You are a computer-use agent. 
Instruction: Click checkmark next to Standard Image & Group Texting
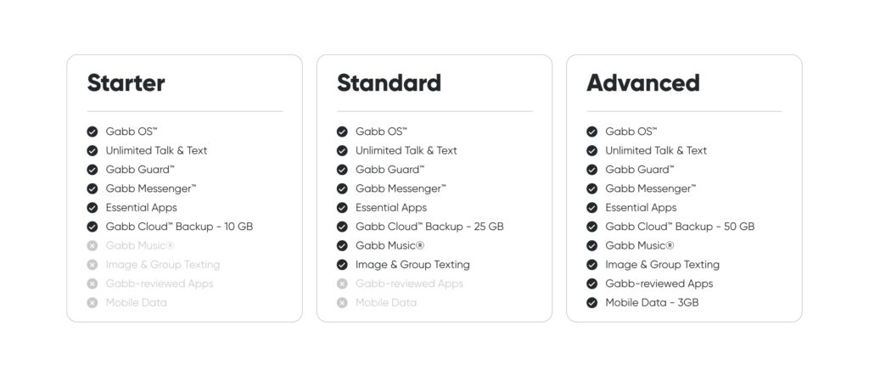(342, 265)
